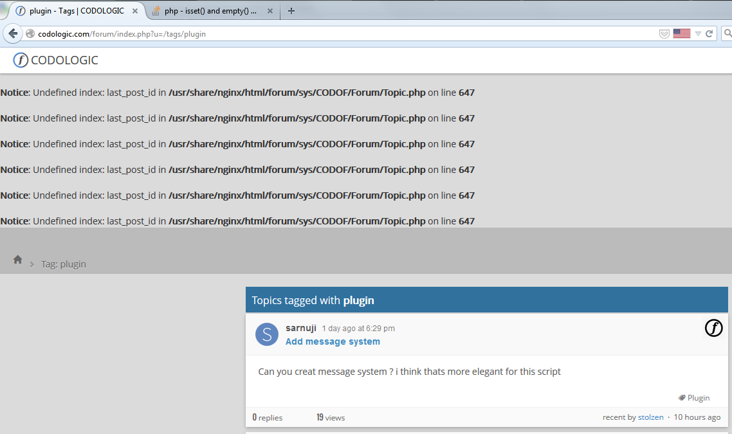Click the round f badge icon on topic
732x434 pixels.
tap(713, 328)
